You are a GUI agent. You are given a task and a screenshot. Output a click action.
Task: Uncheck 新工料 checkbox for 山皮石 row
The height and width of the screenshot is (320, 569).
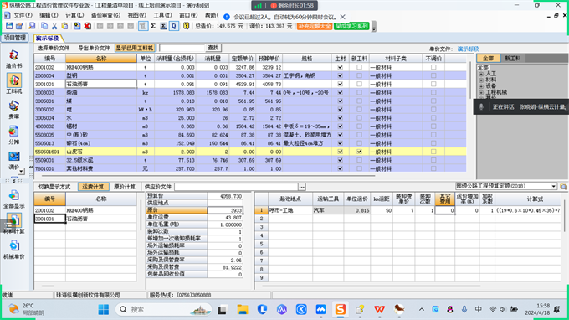[359, 152]
